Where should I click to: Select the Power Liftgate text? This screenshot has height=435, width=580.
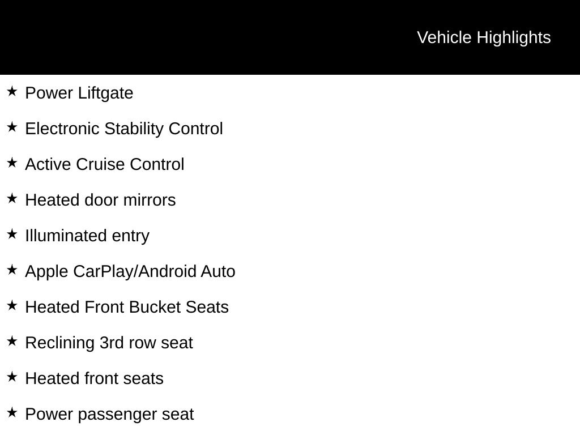(x=79, y=93)
